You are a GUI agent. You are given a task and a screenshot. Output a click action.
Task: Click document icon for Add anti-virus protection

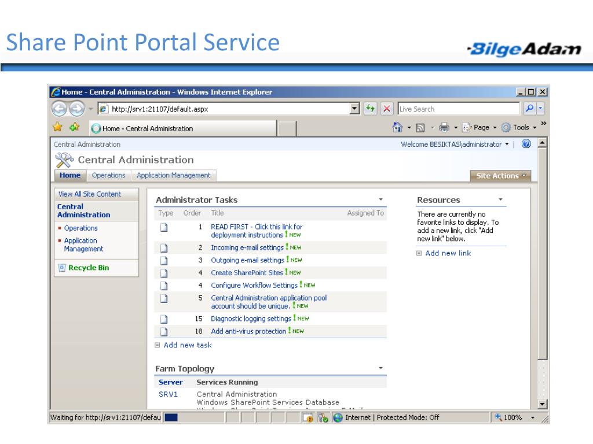click(x=164, y=332)
